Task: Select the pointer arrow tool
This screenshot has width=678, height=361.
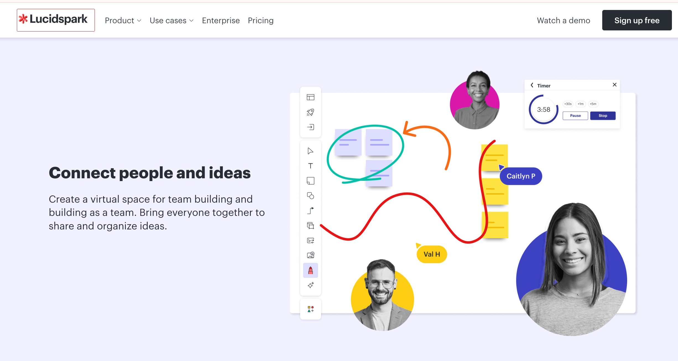Action: (x=310, y=151)
